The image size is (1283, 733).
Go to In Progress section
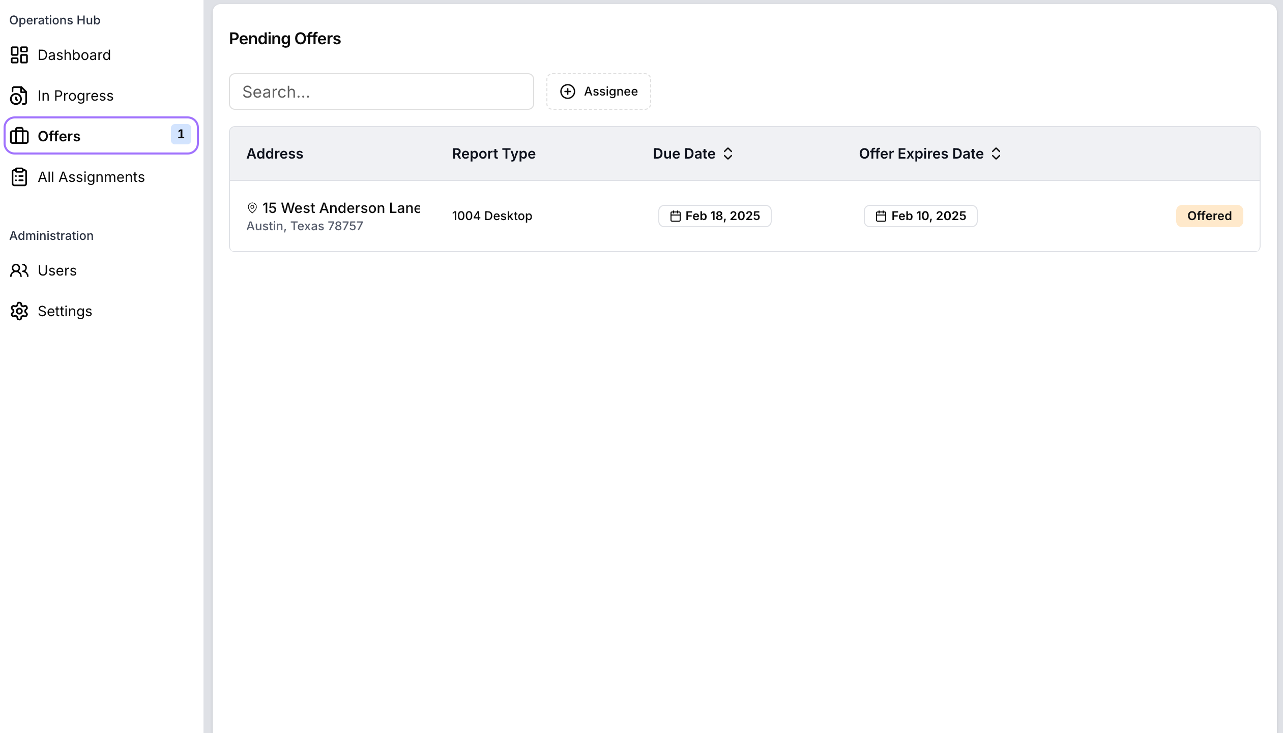pyautogui.click(x=75, y=96)
